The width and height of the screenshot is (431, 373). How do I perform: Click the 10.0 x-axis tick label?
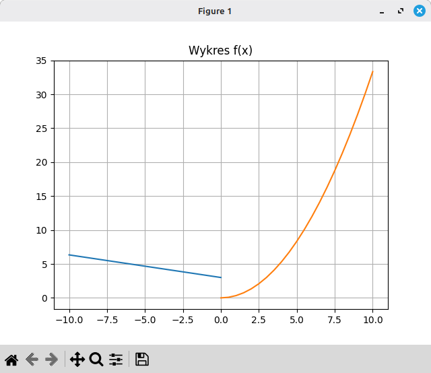(373, 320)
